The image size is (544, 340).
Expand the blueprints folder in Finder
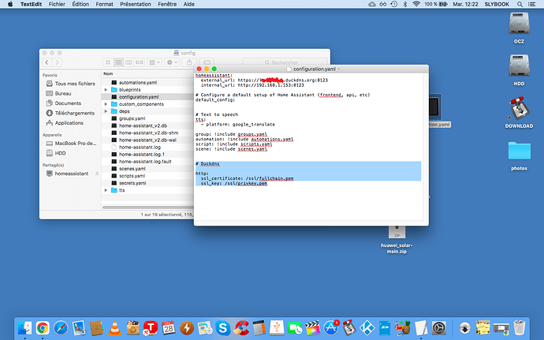[106, 90]
